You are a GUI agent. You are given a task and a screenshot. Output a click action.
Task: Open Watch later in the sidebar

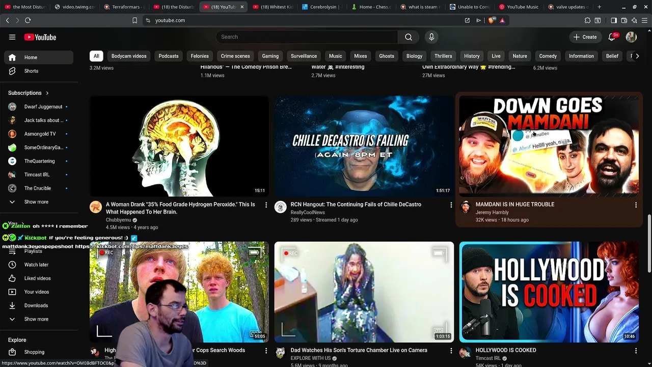[x=40, y=265]
